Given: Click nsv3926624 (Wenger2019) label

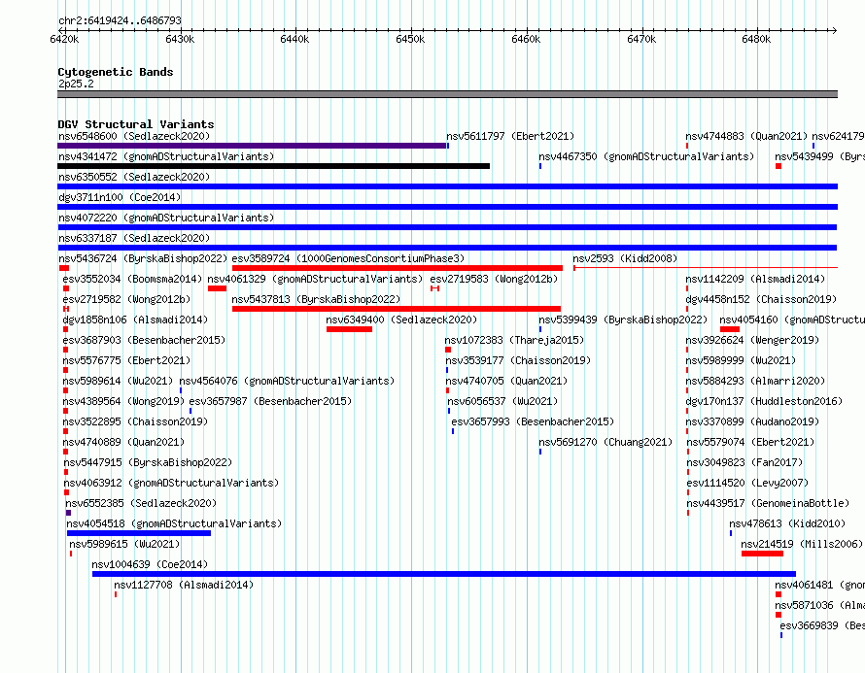Looking at the screenshot, I should 752,340.
